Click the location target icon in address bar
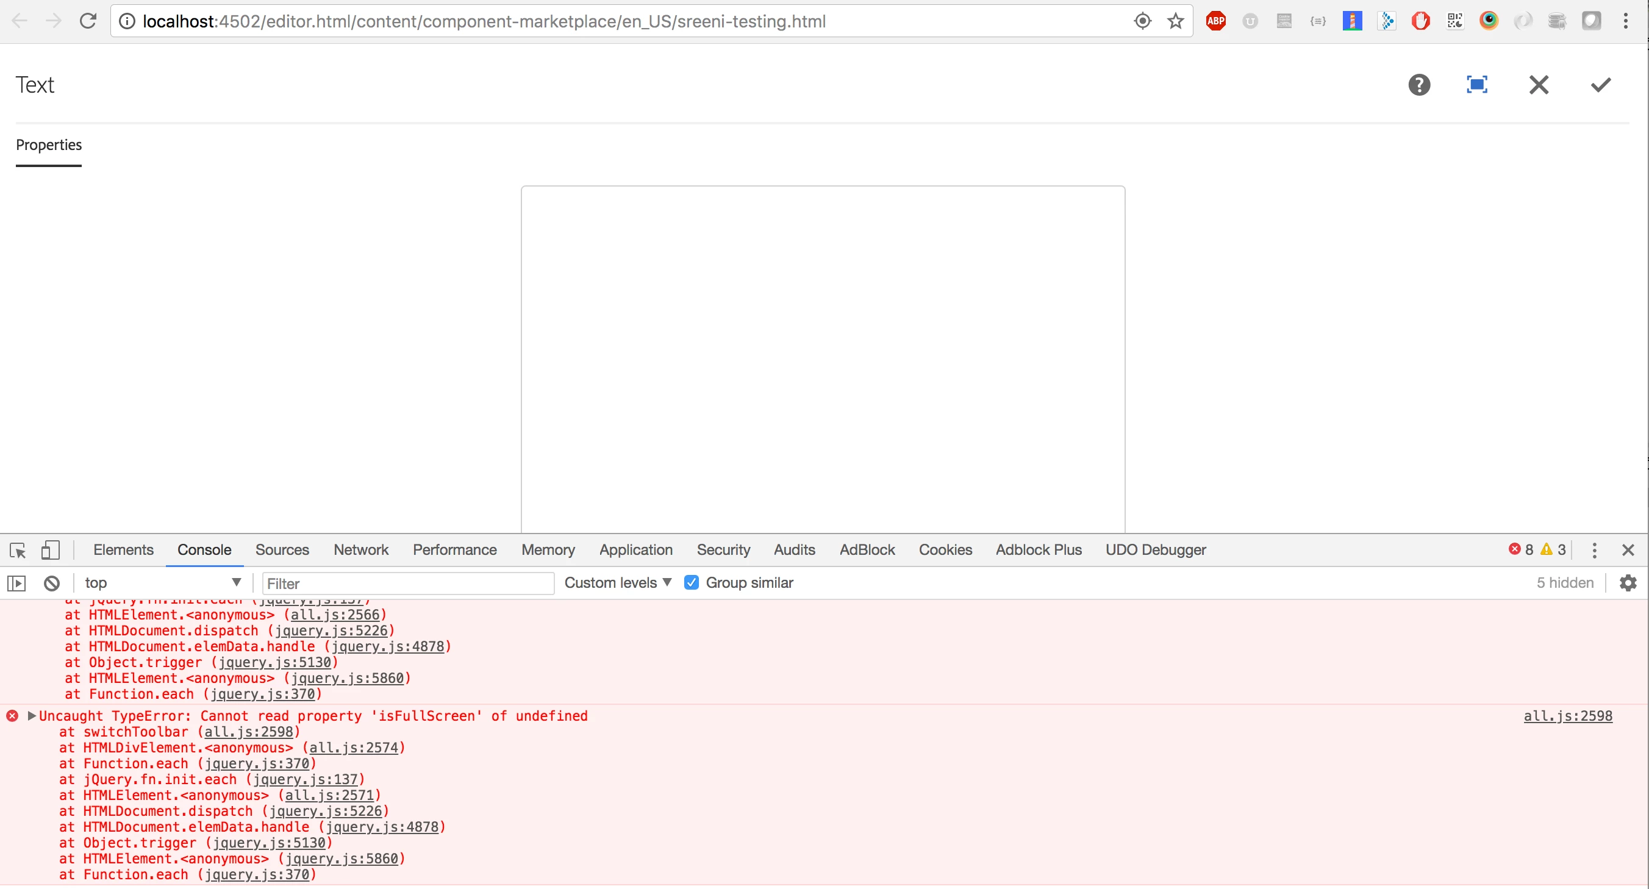The image size is (1649, 889). coord(1142,21)
